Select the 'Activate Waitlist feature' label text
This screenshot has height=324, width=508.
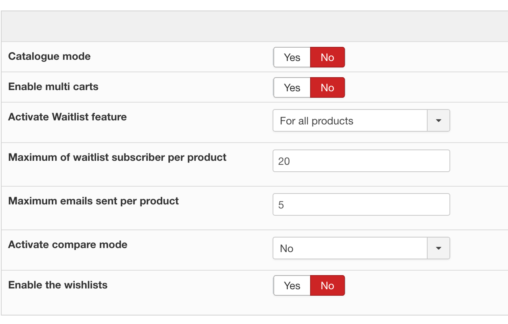pos(67,117)
